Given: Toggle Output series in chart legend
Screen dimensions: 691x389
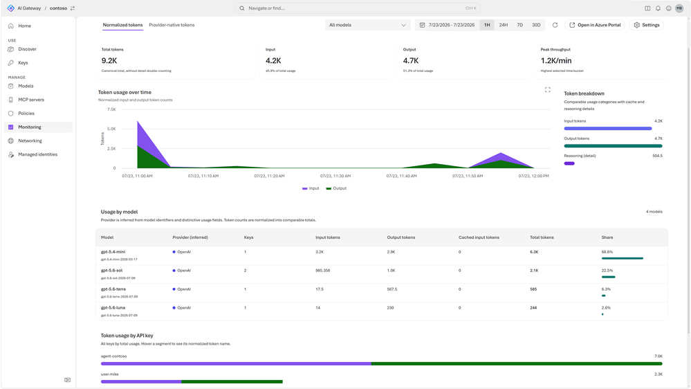Looking at the screenshot, I should (336, 188).
